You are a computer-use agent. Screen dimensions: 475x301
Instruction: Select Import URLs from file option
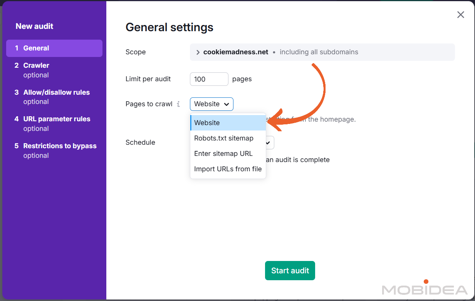click(227, 169)
